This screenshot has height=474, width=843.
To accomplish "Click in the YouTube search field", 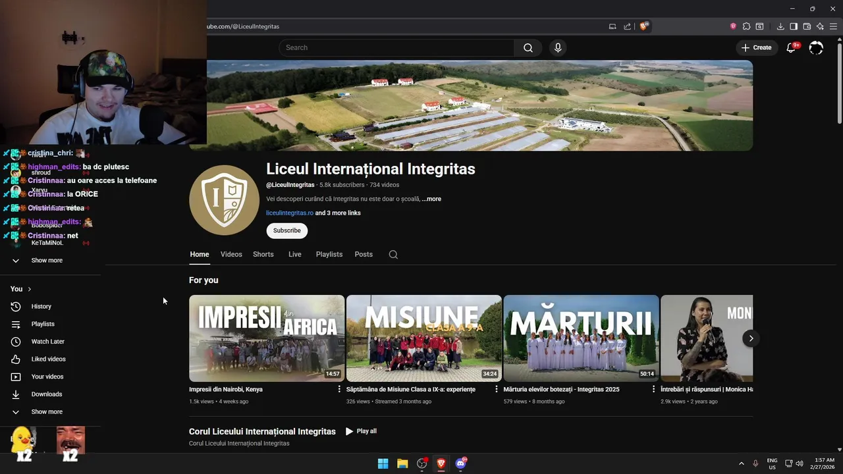I will coord(396,47).
